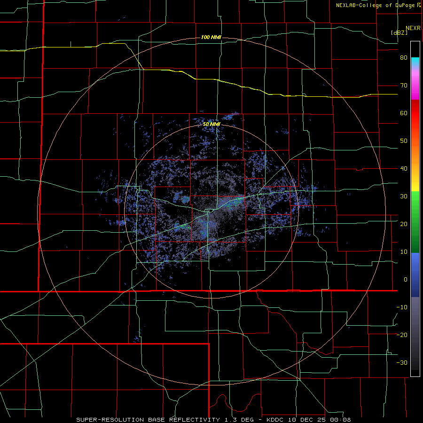Click the cyan top of reflectivity color bar
The height and width of the screenshot is (423, 423).
click(x=415, y=62)
